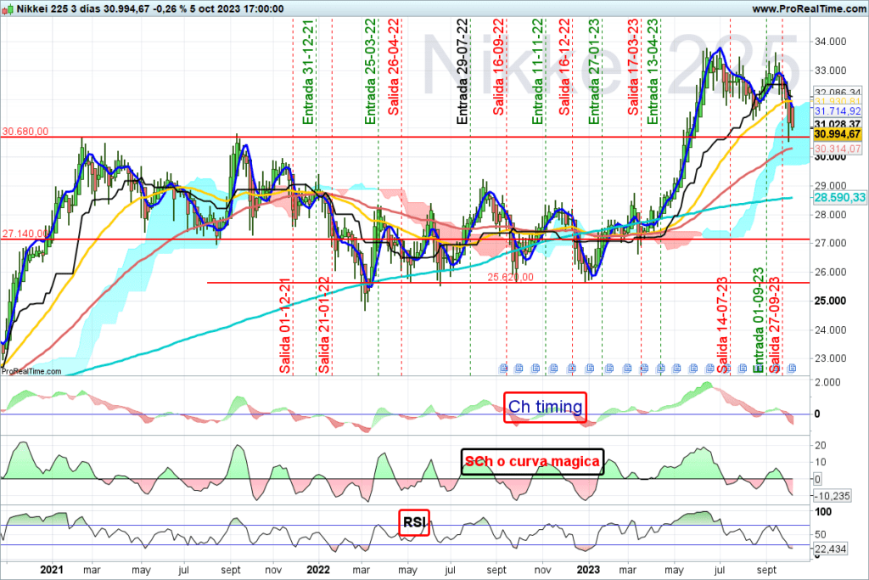Click the Entrada 31-12-21 marker label
The width and height of the screenshot is (869, 580).
click(308, 72)
